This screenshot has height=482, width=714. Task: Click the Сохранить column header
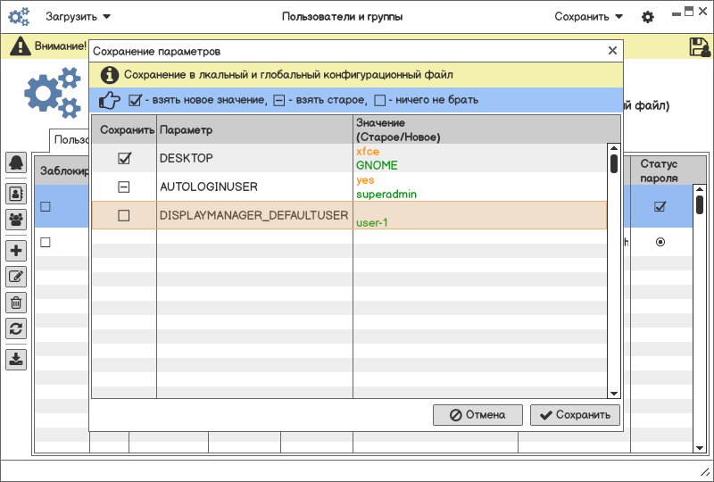[x=124, y=129]
